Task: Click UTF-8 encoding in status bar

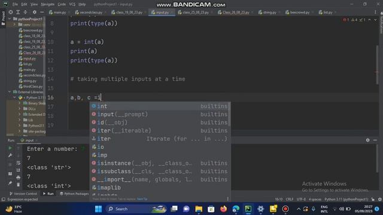Action: 301,199
